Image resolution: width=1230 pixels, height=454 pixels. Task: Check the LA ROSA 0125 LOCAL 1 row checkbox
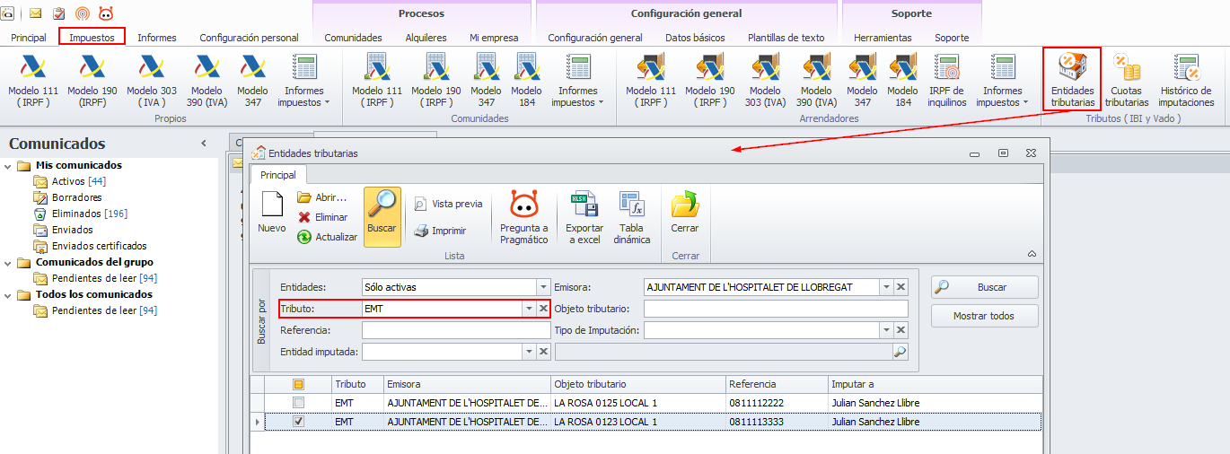click(x=298, y=403)
